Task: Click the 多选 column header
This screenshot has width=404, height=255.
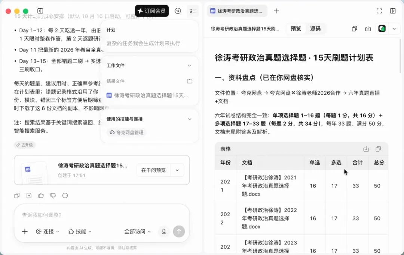Action: pyautogui.click(x=336, y=163)
